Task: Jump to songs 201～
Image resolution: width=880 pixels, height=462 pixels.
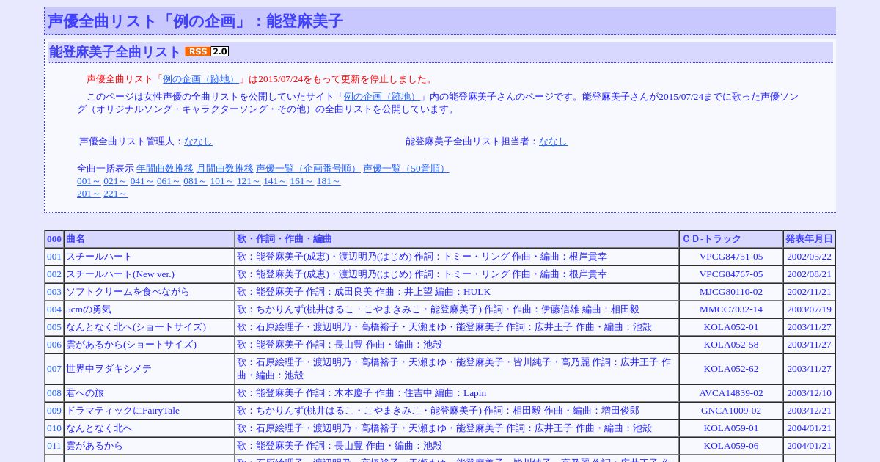Action: coord(89,194)
